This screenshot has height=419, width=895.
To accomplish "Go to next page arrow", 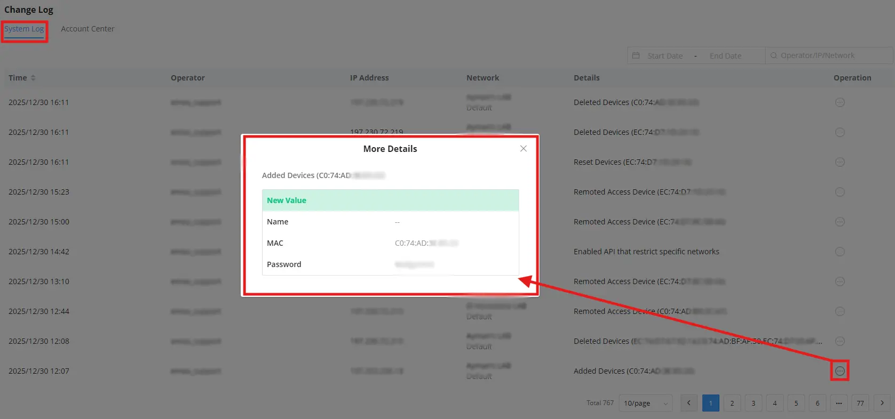I will pyautogui.click(x=882, y=403).
